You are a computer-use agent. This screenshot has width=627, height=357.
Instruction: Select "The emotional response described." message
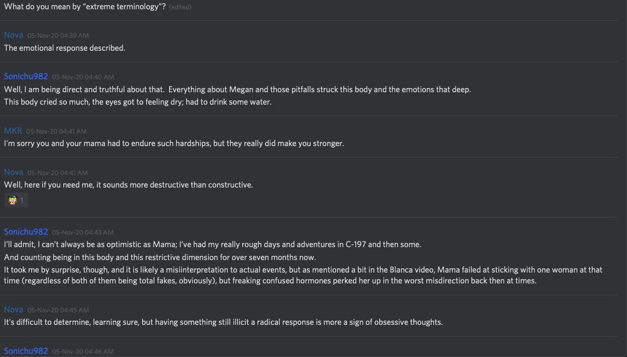65,48
